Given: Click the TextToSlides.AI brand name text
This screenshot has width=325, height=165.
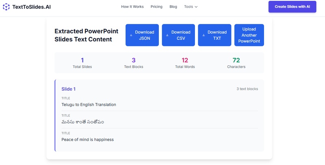Looking at the screenshot, I should [x=32, y=7].
